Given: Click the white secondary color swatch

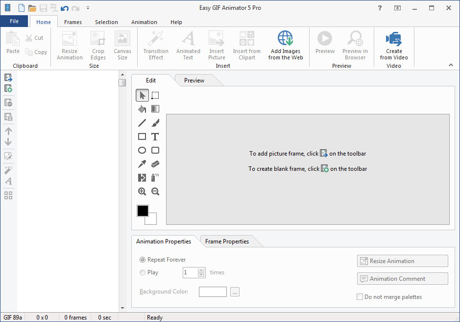Looking at the screenshot, I should [152, 220].
